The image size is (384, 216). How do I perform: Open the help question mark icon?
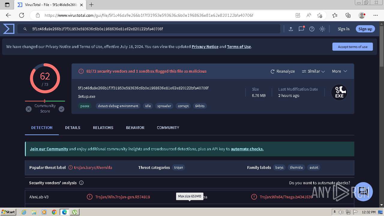[312, 29]
